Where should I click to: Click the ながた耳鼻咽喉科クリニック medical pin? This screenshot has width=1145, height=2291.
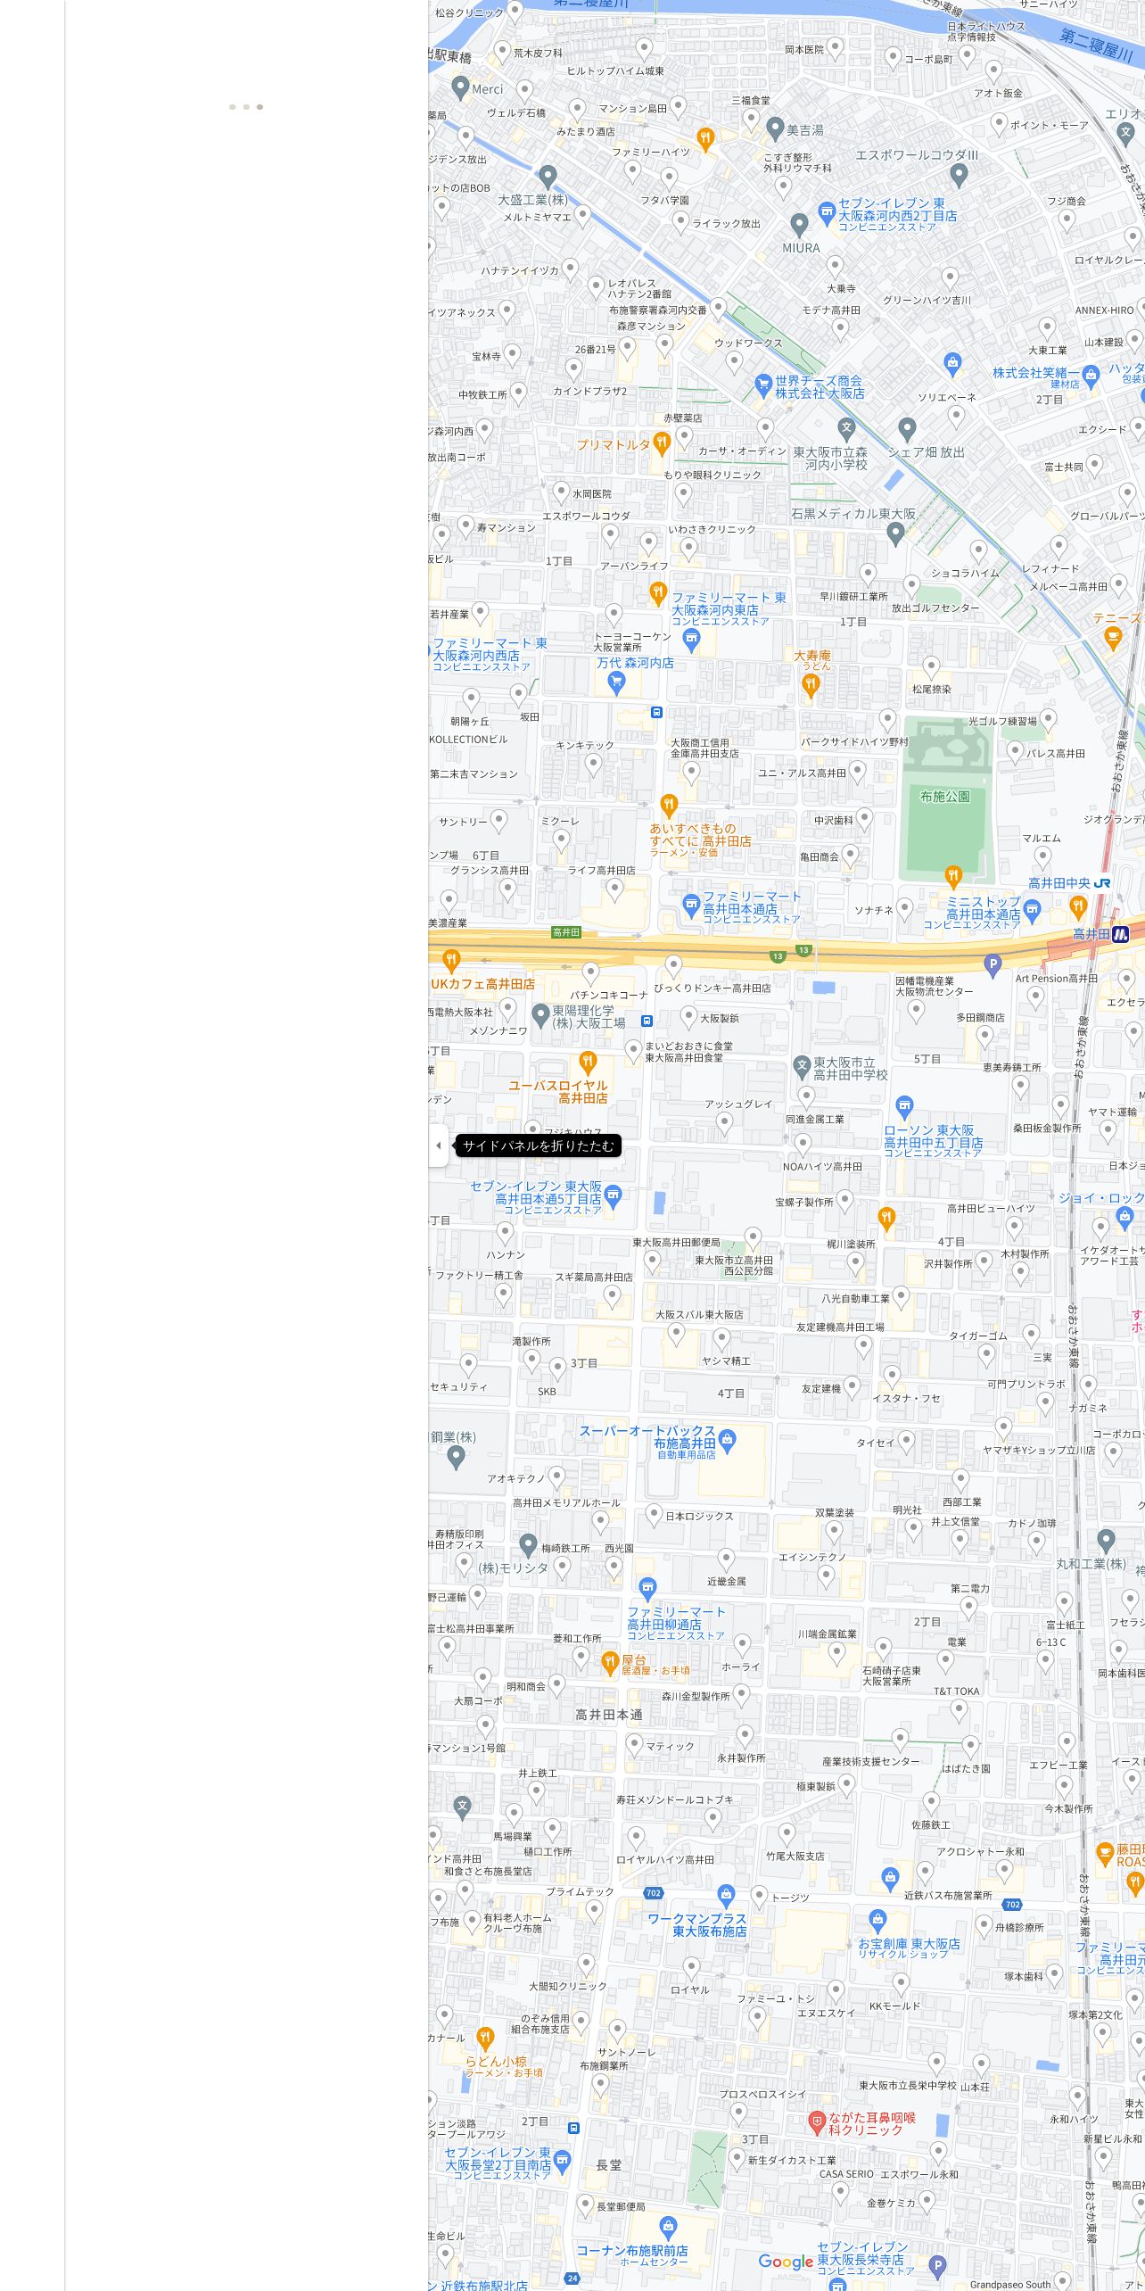click(816, 2121)
